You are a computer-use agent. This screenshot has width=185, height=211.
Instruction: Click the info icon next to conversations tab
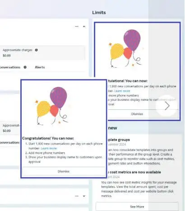point(25,67)
